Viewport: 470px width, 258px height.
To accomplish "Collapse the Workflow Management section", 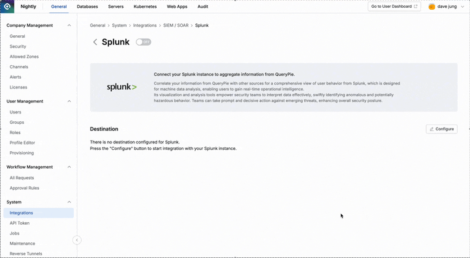I will pos(69,167).
